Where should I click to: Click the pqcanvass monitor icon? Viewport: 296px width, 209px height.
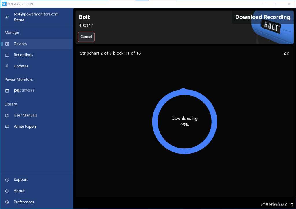[7, 90]
